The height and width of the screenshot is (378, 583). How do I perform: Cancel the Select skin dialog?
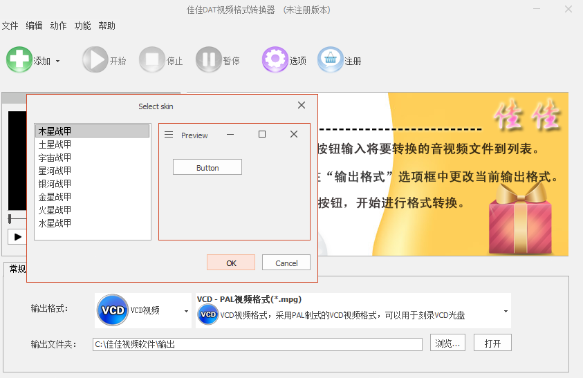pyautogui.click(x=286, y=263)
